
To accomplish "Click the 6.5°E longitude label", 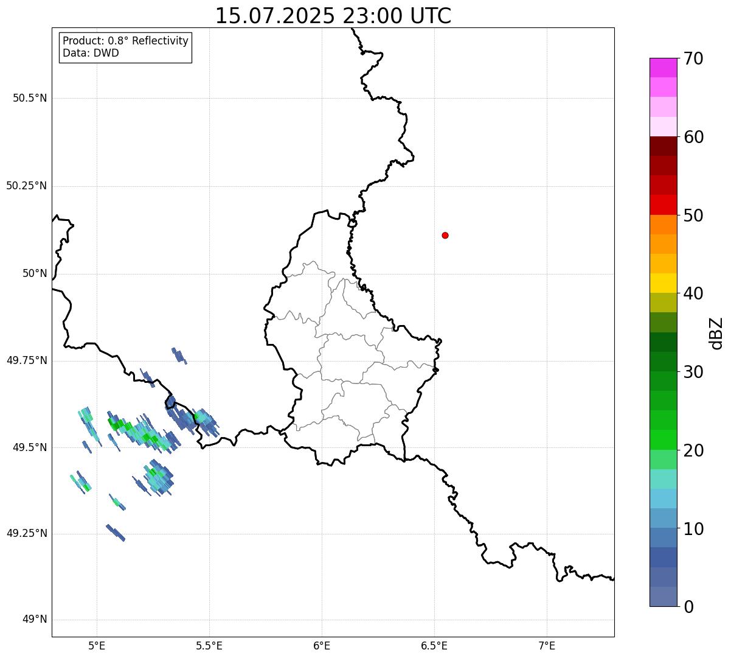I will pos(434,646).
